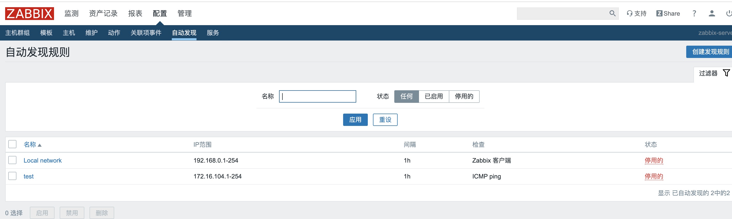Image resolution: width=732 pixels, height=219 pixels.
Task: Open help via the question mark icon
Action: click(694, 14)
